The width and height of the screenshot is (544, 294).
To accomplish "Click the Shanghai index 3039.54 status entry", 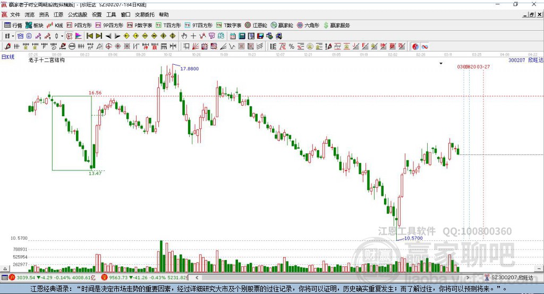I will [52, 278].
